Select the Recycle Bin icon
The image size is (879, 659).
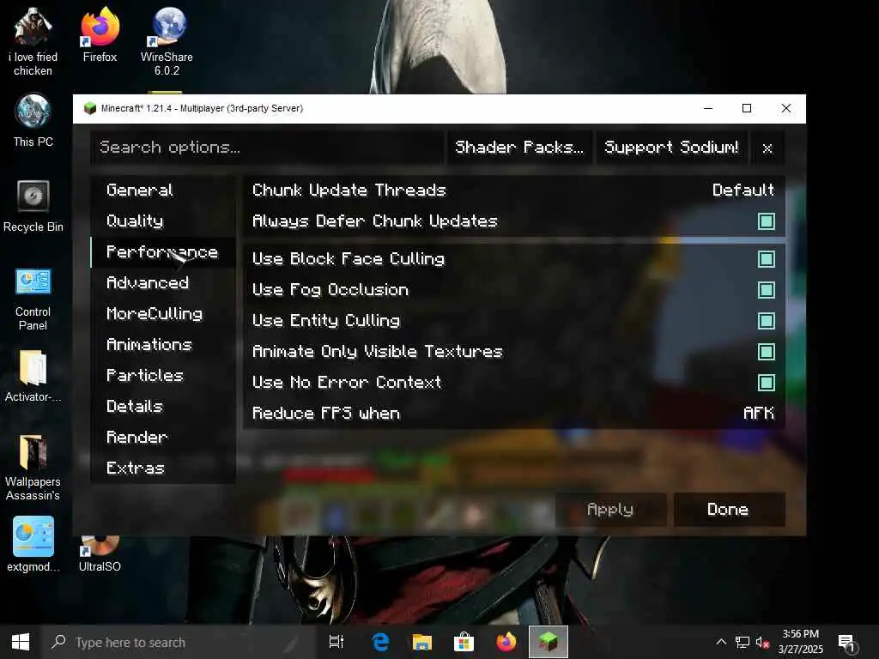click(33, 206)
